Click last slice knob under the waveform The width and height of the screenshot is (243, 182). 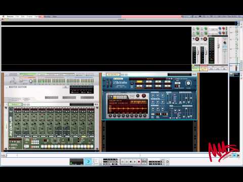point(145,116)
